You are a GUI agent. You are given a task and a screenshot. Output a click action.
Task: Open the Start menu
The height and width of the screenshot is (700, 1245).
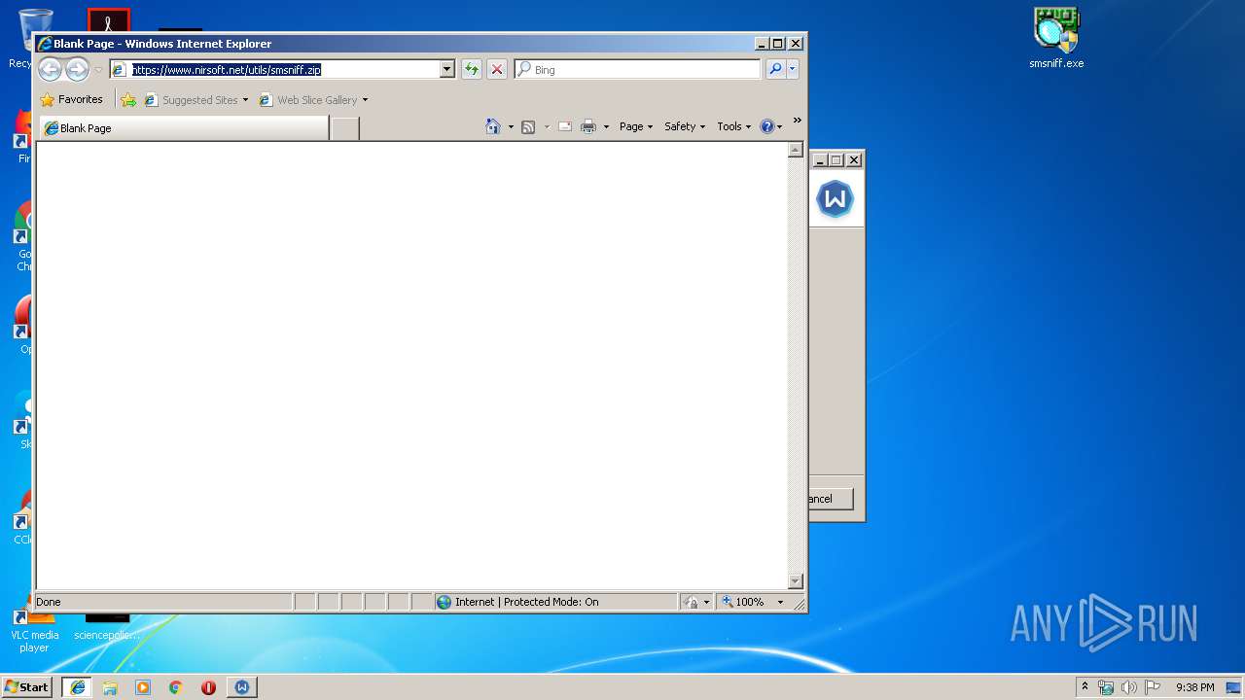(x=27, y=686)
